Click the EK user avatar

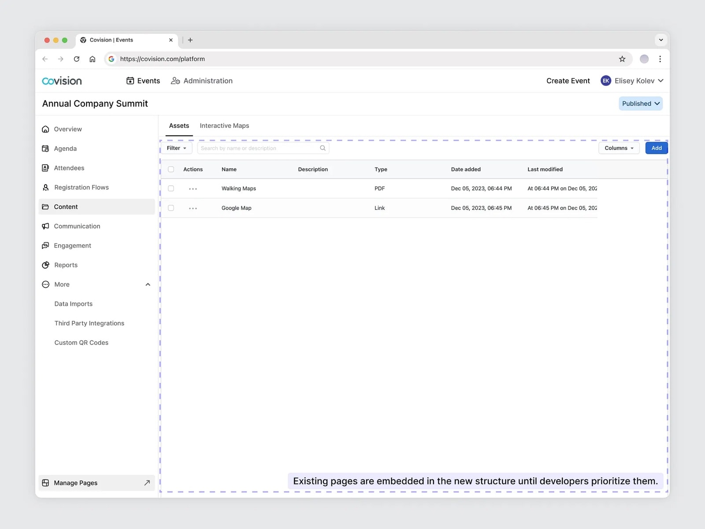pos(606,81)
